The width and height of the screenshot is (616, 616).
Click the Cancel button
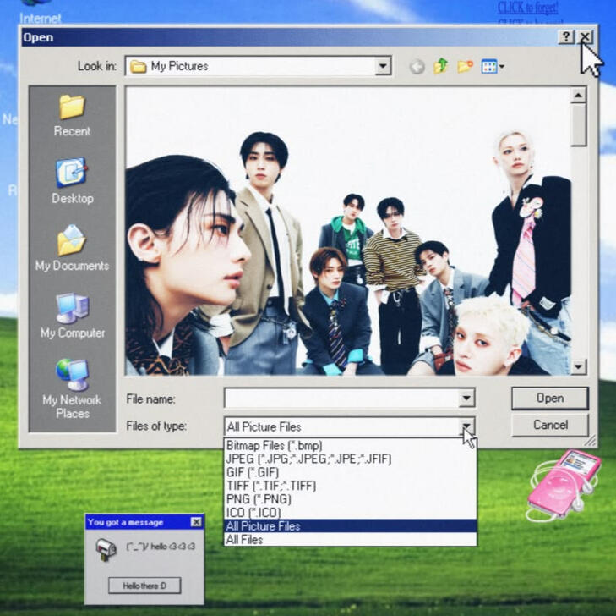(x=550, y=425)
